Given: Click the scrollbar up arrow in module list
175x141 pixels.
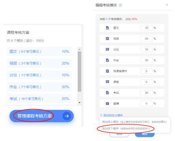Looking at the screenshot, I should 79,49.
